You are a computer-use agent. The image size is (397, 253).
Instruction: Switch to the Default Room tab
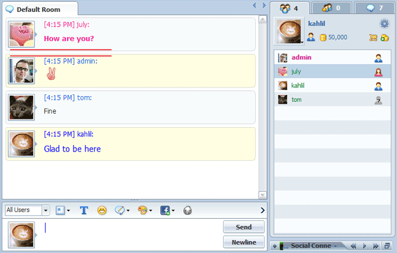[x=39, y=9]
